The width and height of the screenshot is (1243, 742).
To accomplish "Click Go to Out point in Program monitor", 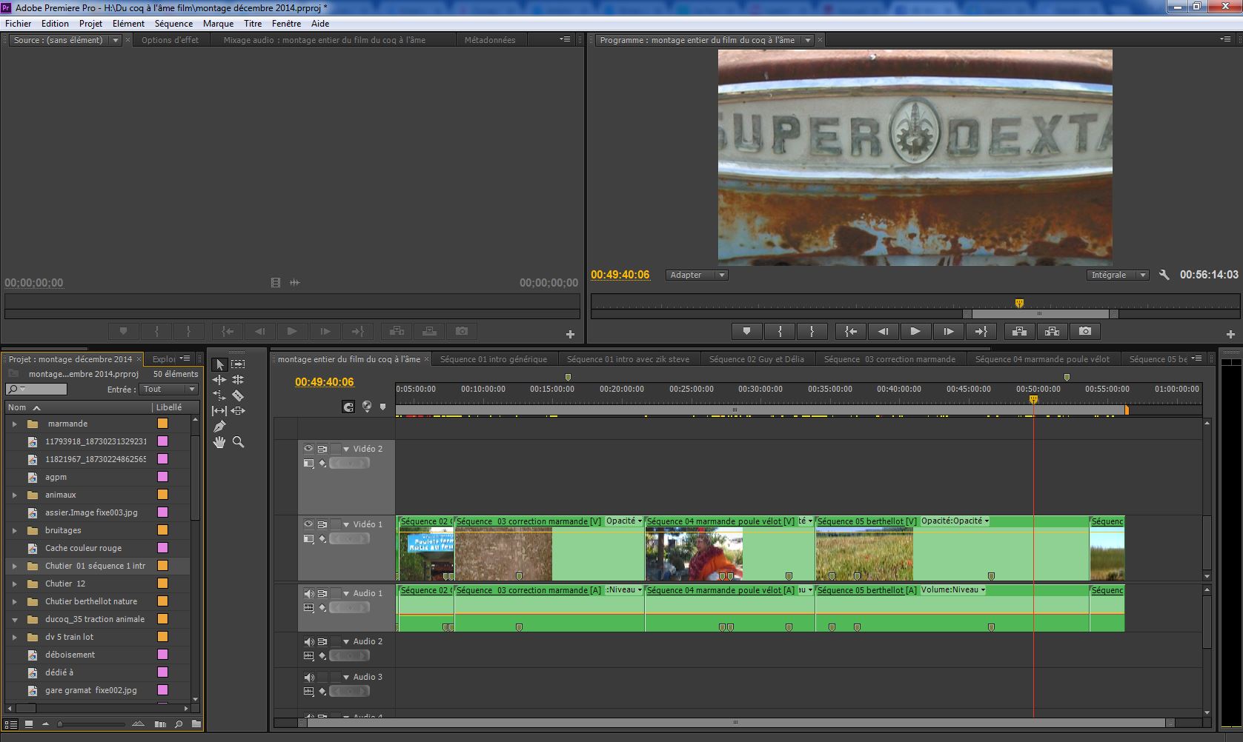I will tap(981, 332).
